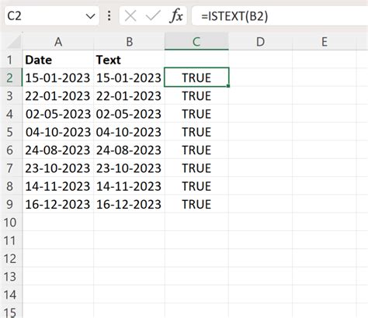Select cell A2 with 15-01-2023
Screen dimensions: 368x318
tap(58, 78)
